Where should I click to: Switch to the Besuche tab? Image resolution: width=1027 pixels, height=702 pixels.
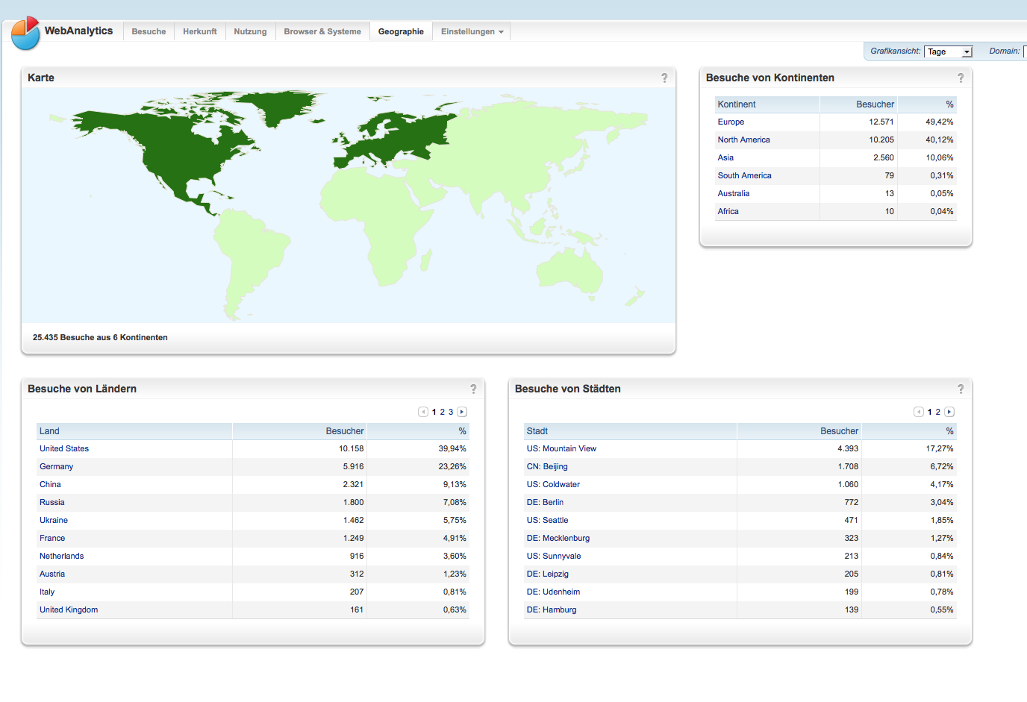(x=149, y=31)
